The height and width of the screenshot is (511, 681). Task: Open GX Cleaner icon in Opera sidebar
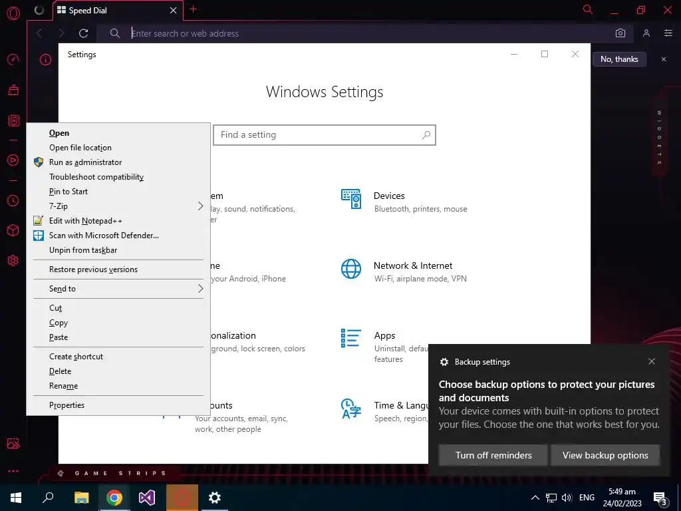tap(13, 90)
